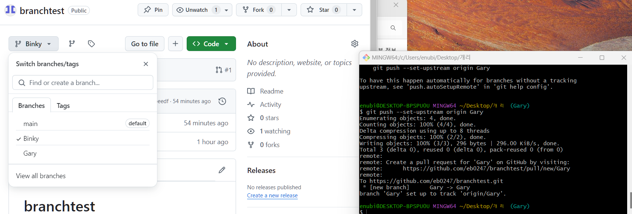Fork the repository
632x214 pixels.
click(259, 10)
